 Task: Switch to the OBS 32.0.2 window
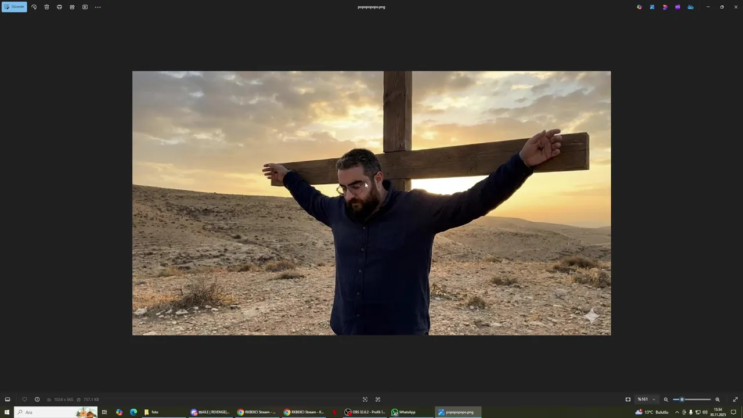[x=365, y=412]
